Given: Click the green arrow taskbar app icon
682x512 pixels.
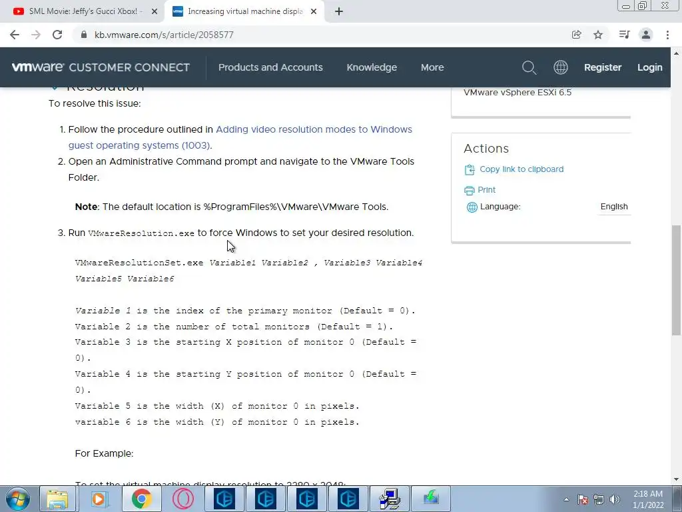Looking at the screenshot, I should (431, 499).
